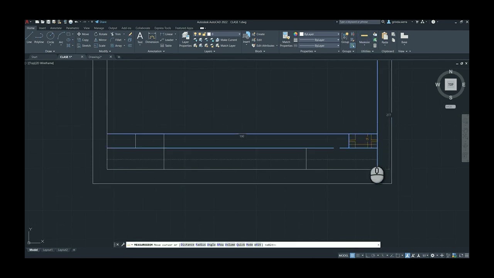Activate the Stretch command
The image size is (494, 278).
[x=84, y=46]
